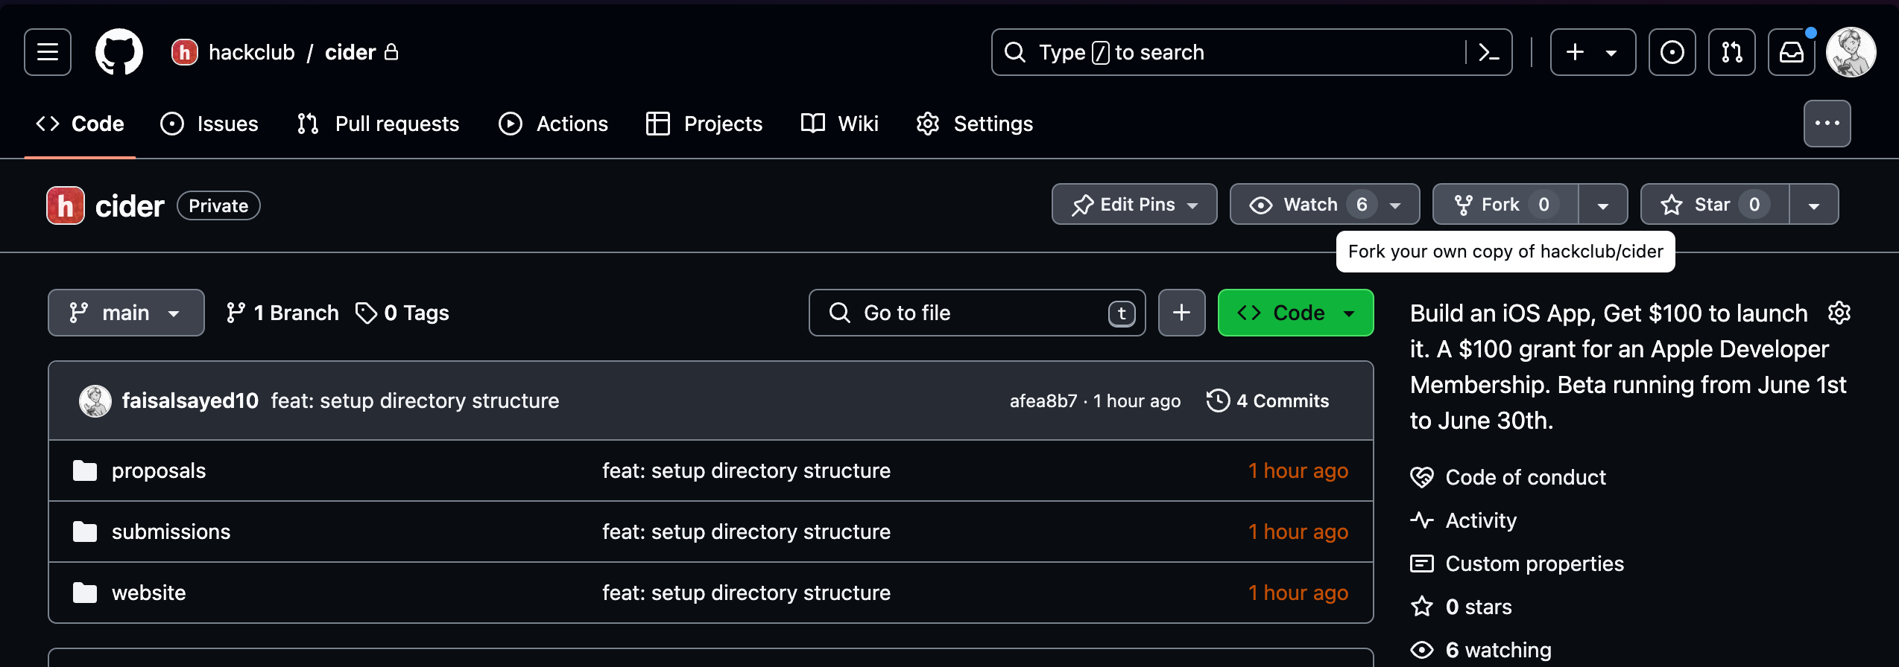Click the GitHub logo homepage icon
The width and height of the screenshot is (1899, 667).
click(119, 52)
